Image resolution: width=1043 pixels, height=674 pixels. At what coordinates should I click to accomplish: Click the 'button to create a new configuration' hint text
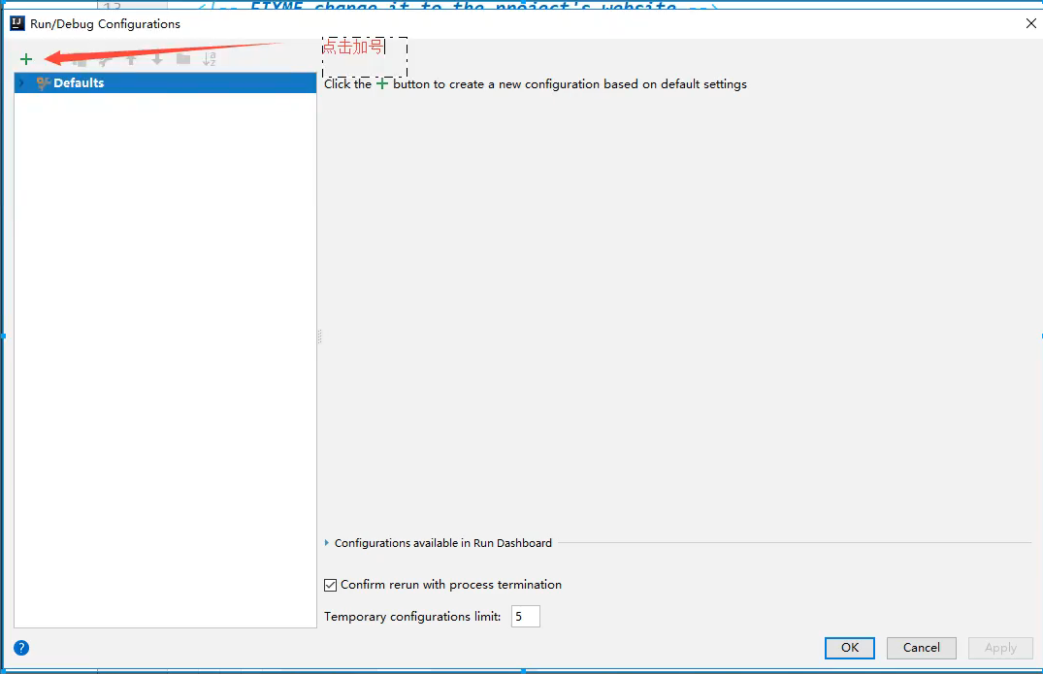(497, 84)
